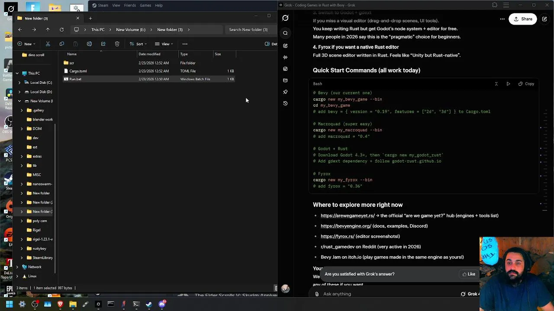
Task: Collapse New Volume tree node
Action: [19, 101]
